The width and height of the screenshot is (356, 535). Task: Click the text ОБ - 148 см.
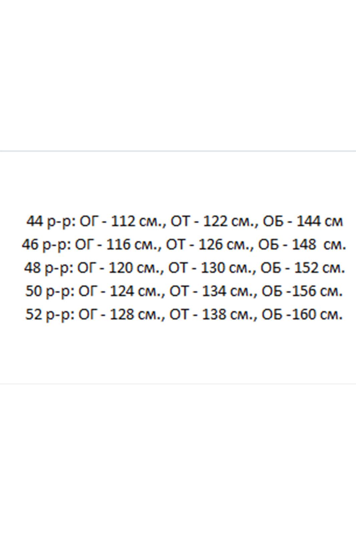[x=302, y=245]
